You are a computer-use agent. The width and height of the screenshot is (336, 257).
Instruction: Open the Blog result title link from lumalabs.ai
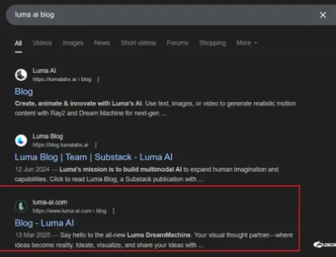[x=24, y=92]
